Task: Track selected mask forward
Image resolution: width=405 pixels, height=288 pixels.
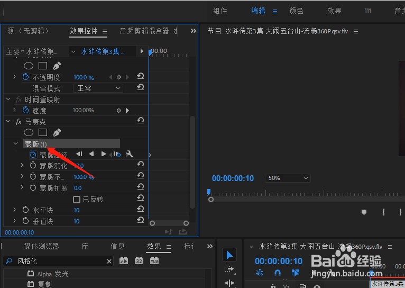Action: click(x=104, y=154)
